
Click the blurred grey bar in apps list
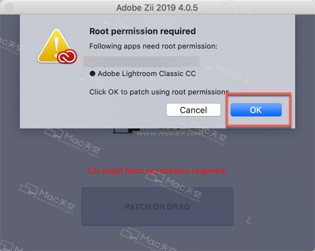tap(141, 61)
